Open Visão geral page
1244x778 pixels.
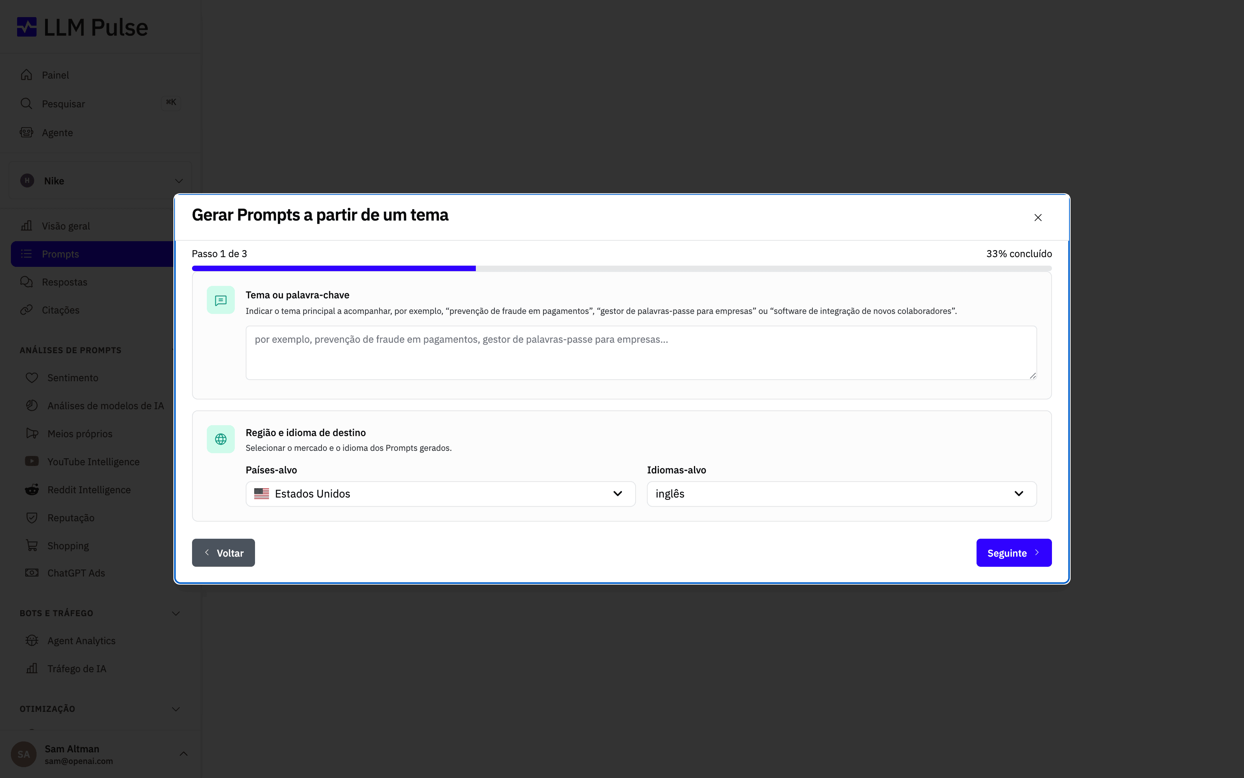(66, 226)
